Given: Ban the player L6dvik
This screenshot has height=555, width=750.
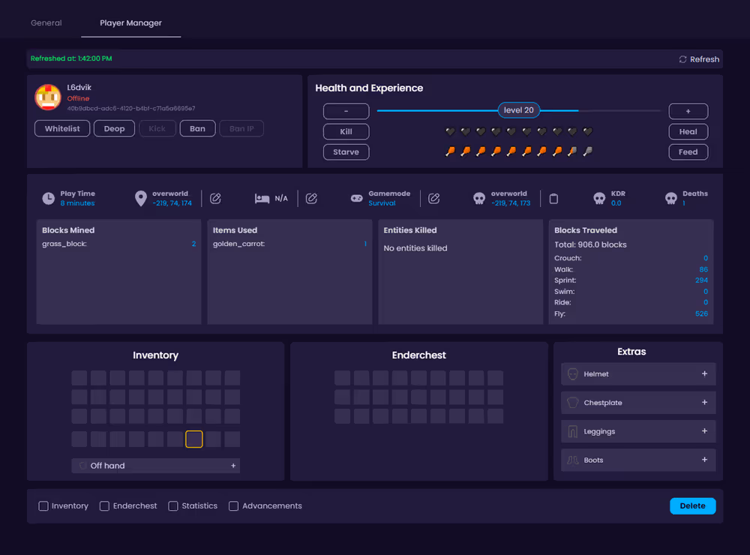Looking at the screenshot, I should click(197, 129).
